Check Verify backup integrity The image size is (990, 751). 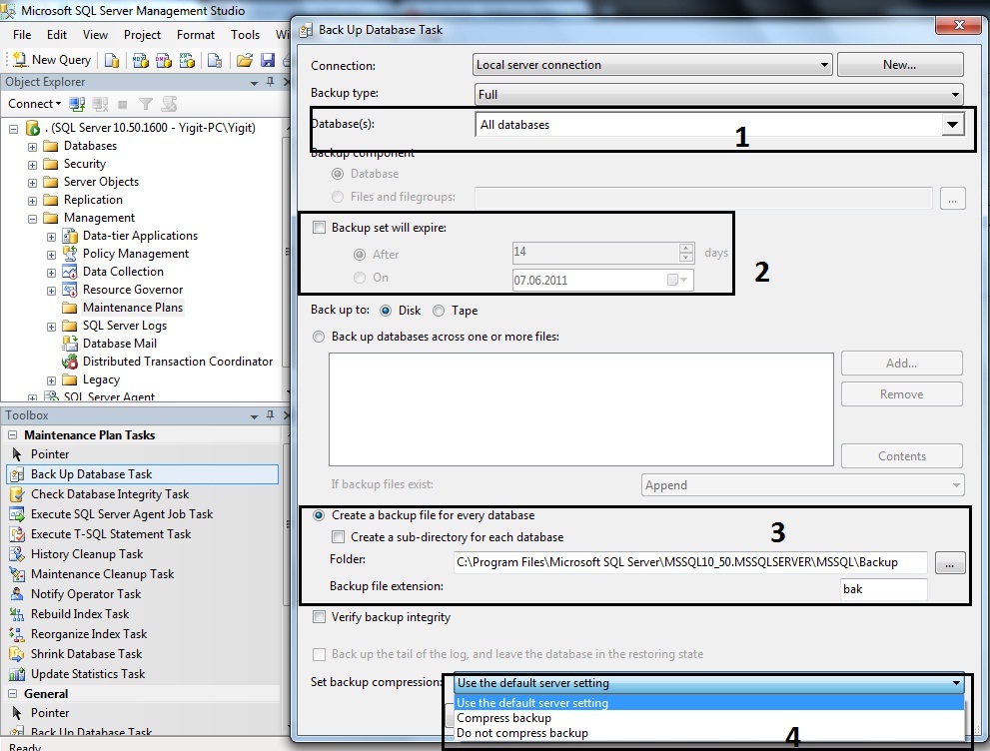tap(320, 617)
